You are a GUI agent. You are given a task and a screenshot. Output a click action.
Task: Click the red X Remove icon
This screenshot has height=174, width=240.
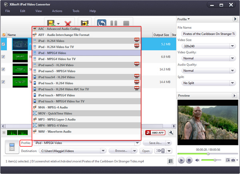coord(68,23)
